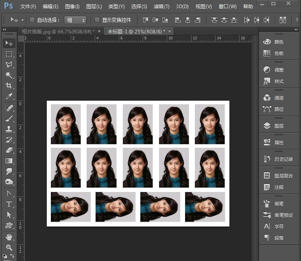301x261 pixels.
Task: Toggle the 显示变换控件 checkbox
Action: pos(97,20)
